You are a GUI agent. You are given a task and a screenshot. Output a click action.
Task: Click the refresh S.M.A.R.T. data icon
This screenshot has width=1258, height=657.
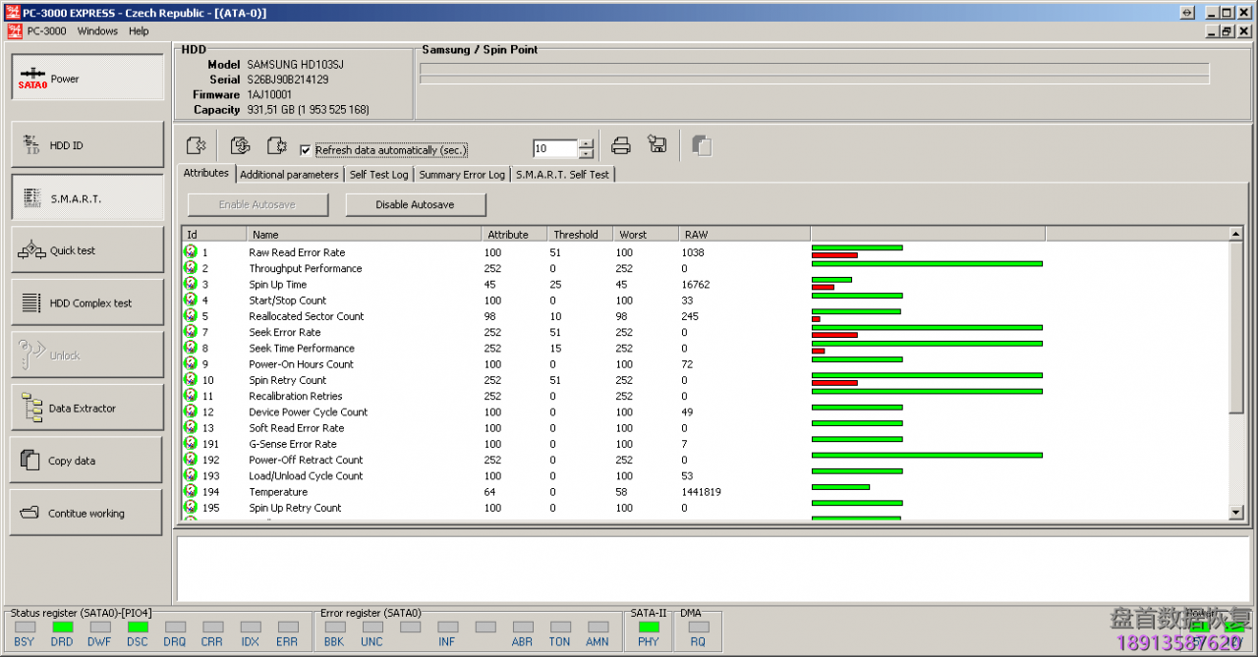241,146
